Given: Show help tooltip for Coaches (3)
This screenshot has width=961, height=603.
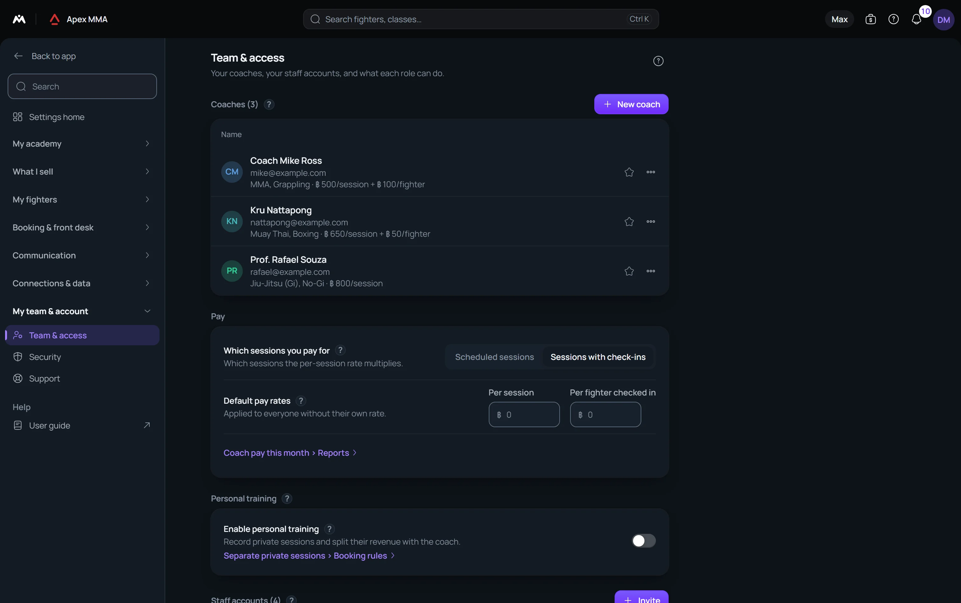Looking at the screenshot, I should (x=269, y=104).
